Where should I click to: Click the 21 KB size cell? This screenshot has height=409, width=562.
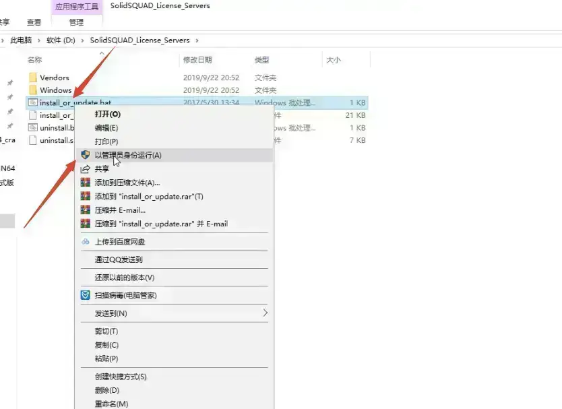[355, 115]
